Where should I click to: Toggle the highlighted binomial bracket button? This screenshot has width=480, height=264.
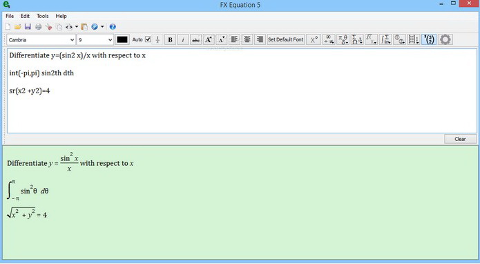[429, 40]
